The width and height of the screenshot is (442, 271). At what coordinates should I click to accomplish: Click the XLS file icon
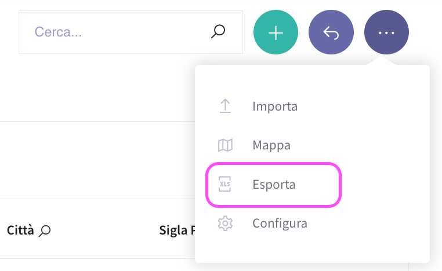coord(224,184)
